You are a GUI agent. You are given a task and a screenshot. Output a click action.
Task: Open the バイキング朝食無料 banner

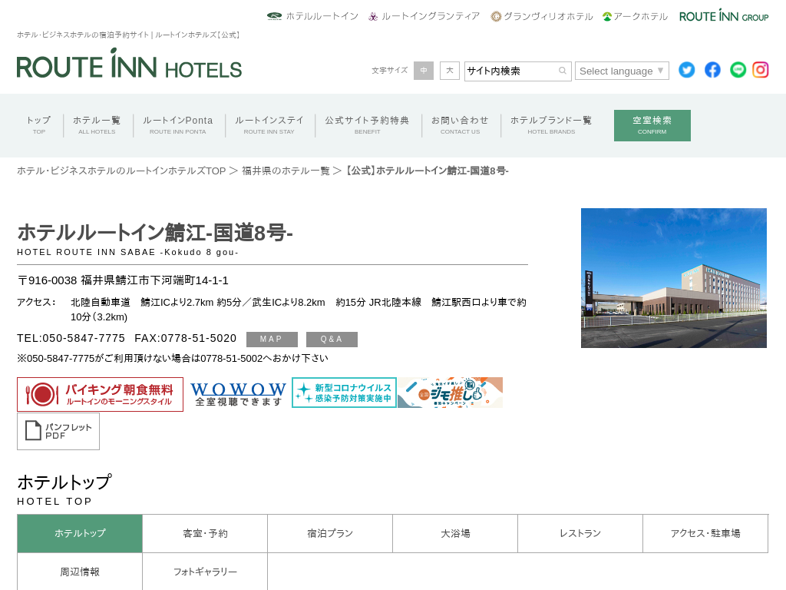point(101,394)
